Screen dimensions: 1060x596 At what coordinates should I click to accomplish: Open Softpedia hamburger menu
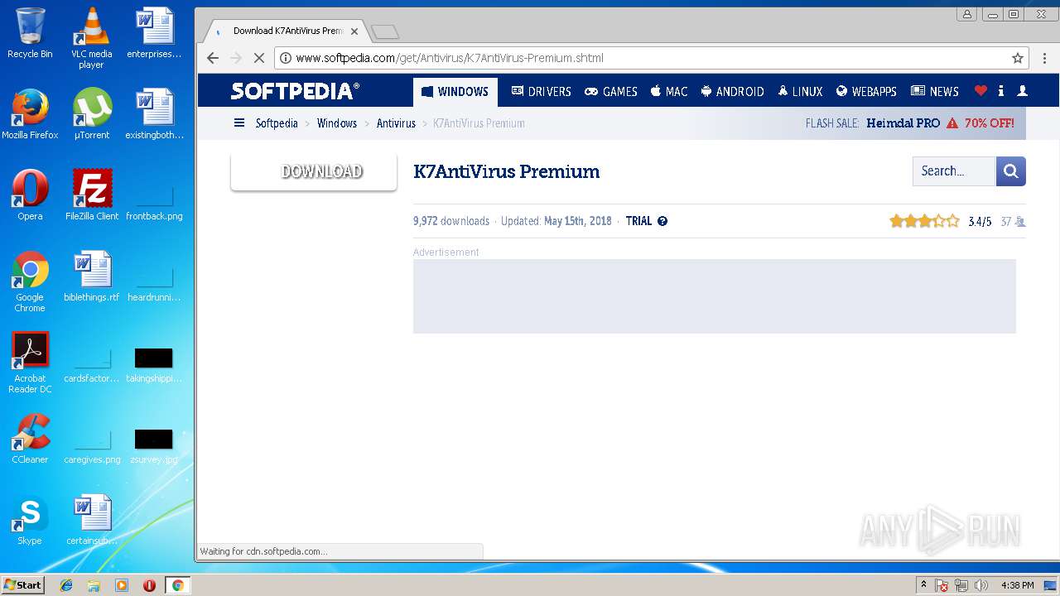(x=239, y=123)
